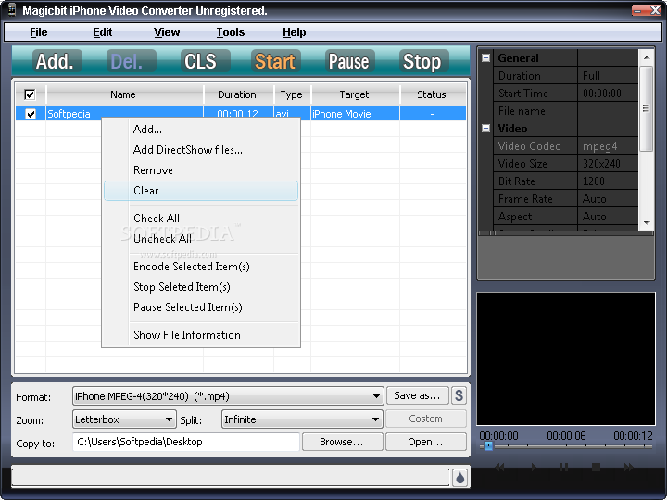Start the conversion with Start button

[275, 62]
